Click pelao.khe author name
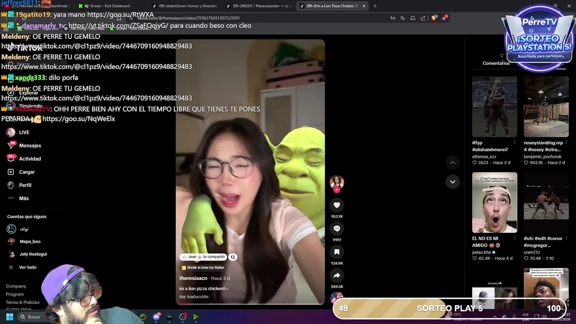The width and height of the screenshot is (576, 324). point(482,252)
